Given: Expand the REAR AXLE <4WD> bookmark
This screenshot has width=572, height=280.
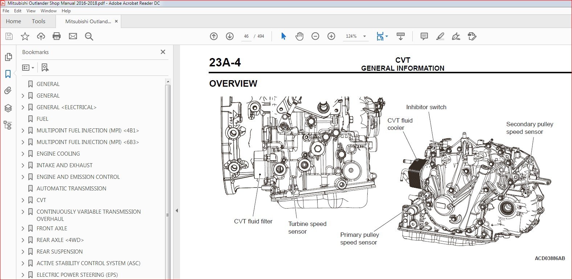Looking at the screenshot, I should pos(23,240).
